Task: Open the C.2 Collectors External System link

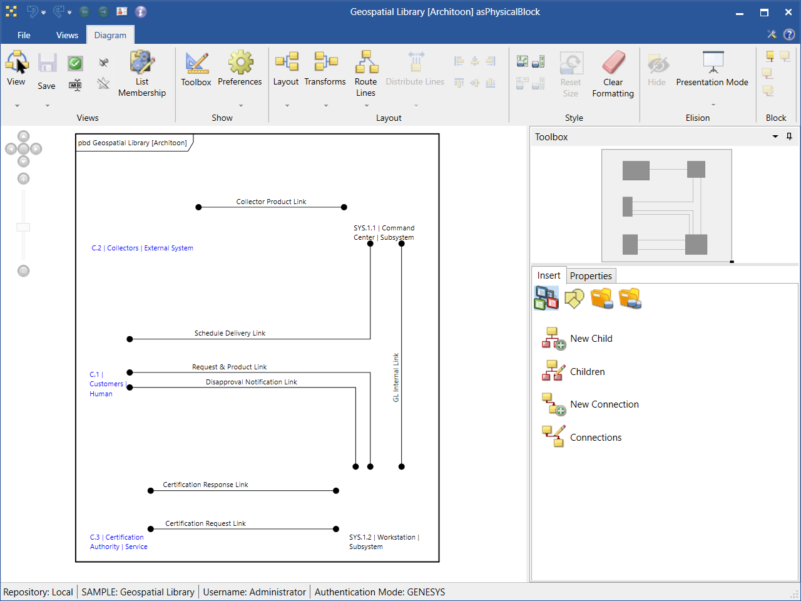Action: [x=142, y=248]
